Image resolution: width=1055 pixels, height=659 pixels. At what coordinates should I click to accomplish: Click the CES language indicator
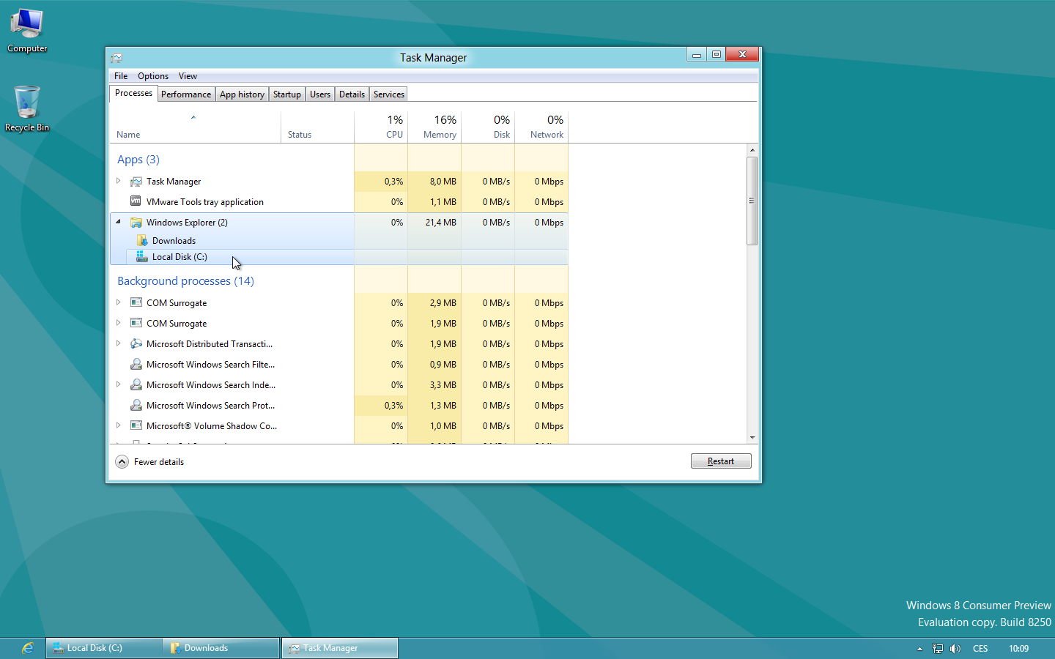[980, 649]
